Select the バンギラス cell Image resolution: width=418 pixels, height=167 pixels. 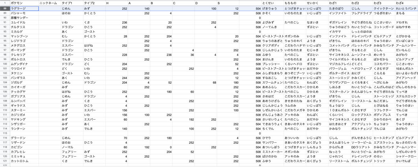24,78
